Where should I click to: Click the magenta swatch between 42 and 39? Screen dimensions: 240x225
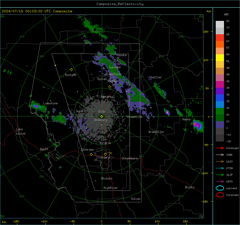tap(220, 85)
